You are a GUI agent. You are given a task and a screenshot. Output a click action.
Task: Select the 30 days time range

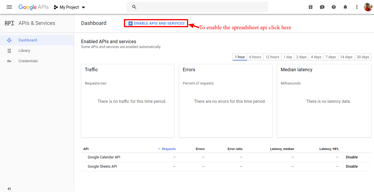[363, 57]
